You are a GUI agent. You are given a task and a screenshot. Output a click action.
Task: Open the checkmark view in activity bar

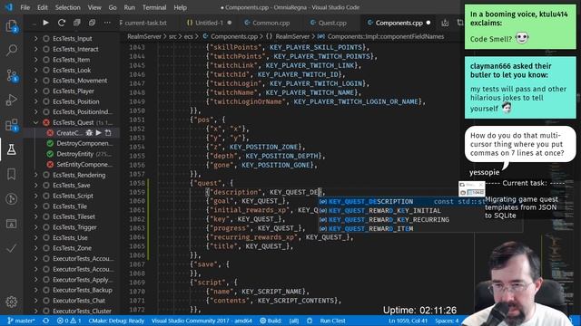pyautogui.click(x=12, y=248)
